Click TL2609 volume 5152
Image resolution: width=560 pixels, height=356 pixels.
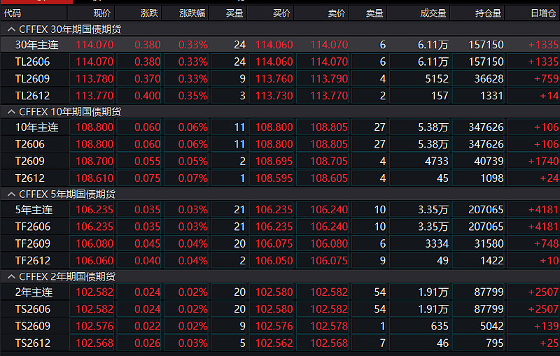[437, 78]
